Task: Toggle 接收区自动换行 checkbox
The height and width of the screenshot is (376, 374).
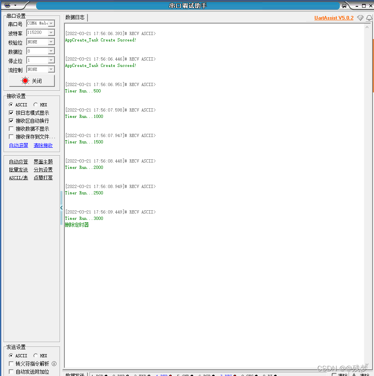Action: tap(11, 121)
